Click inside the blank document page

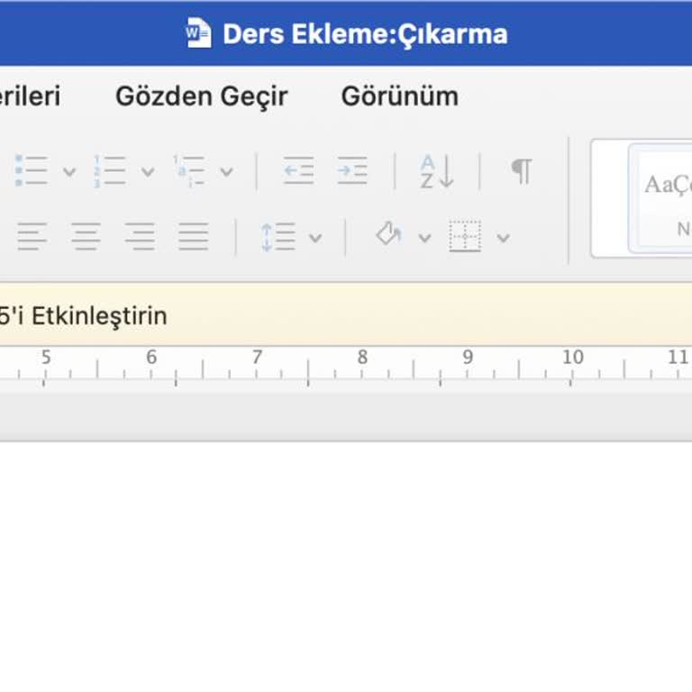346,567
